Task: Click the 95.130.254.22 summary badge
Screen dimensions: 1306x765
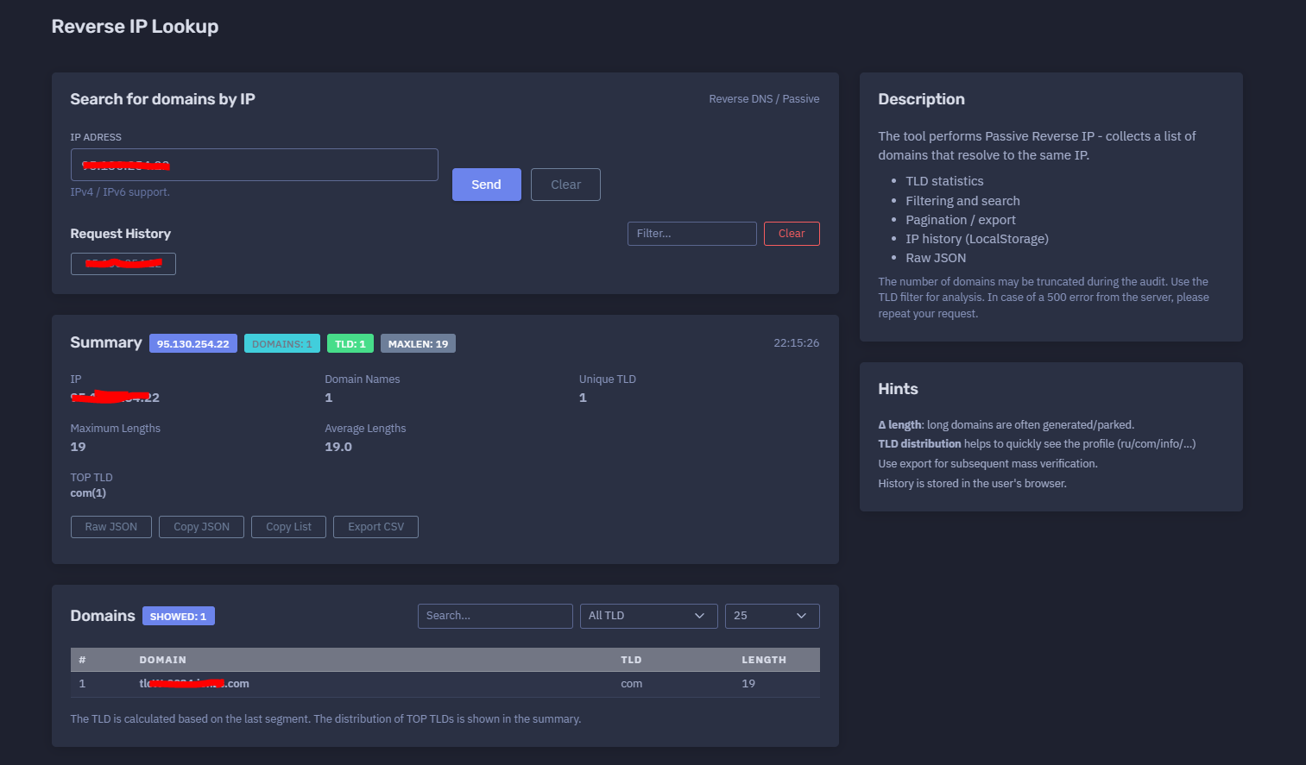Action: coord(193,344)
